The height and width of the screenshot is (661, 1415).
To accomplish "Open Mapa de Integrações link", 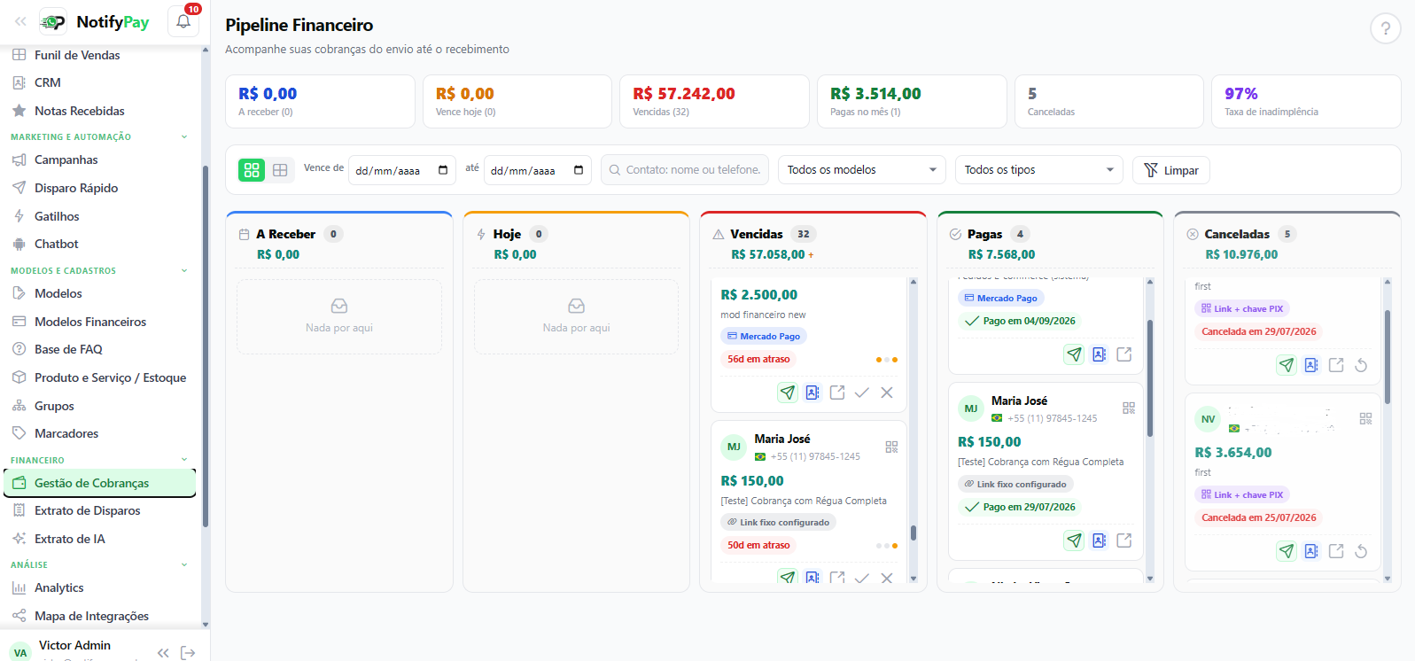I will 101,616.
